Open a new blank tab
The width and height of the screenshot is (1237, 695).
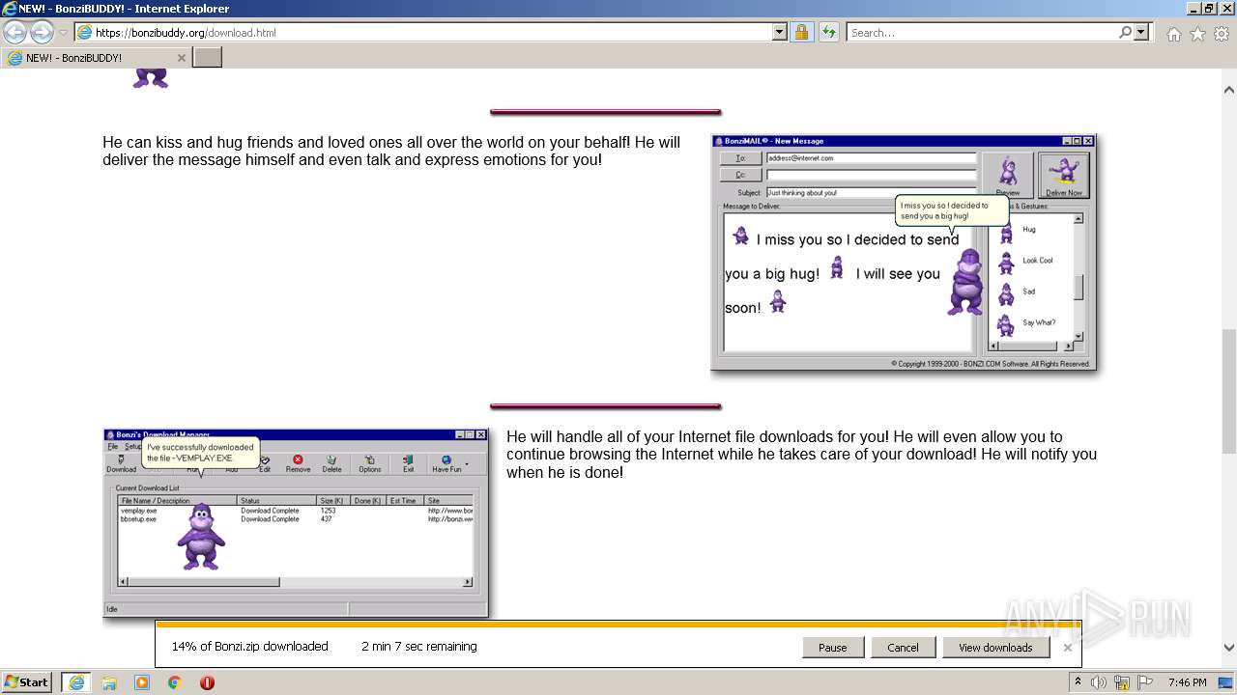[208, 58]
